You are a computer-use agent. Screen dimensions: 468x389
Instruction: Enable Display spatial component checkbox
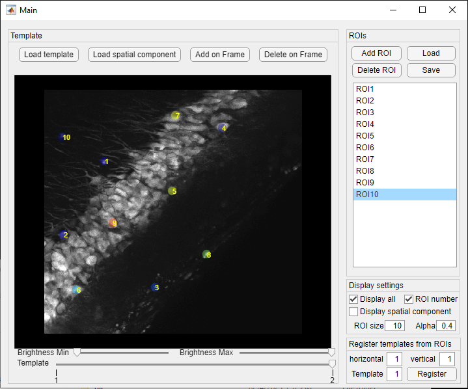coord(353,312)
